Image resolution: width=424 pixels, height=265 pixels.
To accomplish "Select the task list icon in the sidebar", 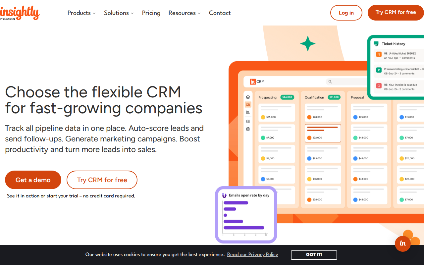I will pyautogui.click(x=248, y=121).
